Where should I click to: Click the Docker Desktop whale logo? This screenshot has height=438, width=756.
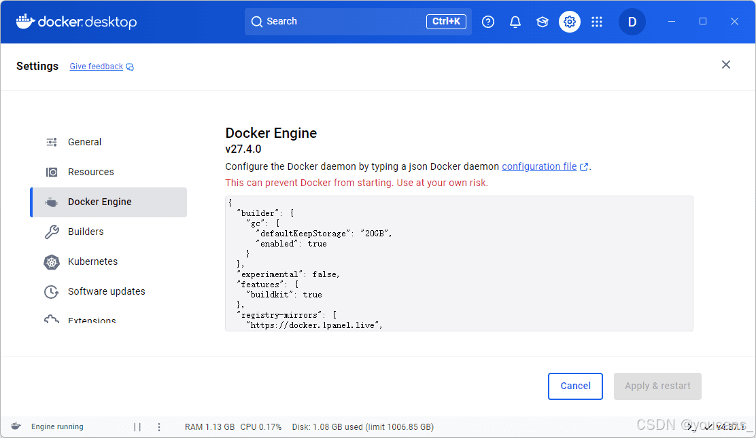coord(26,21)
